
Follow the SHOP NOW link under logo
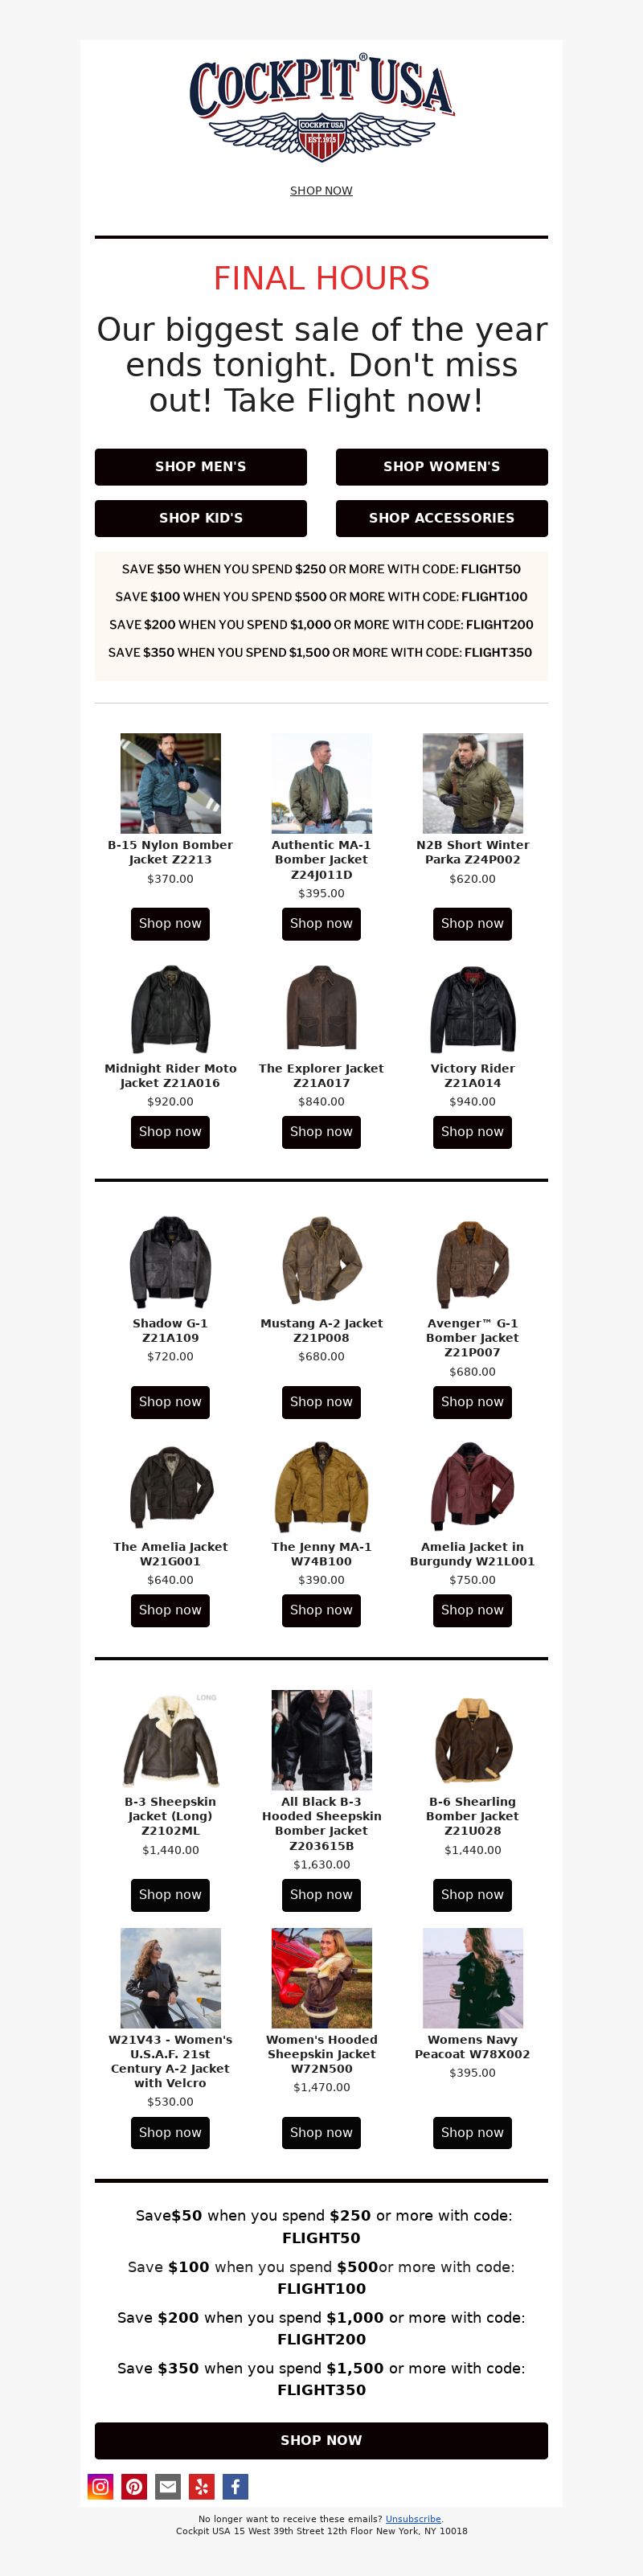321,190
